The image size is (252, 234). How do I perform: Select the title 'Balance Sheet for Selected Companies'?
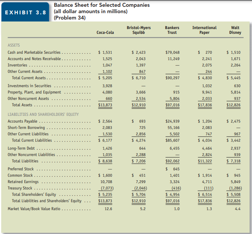pyautogui.click(x=102, y=5)
